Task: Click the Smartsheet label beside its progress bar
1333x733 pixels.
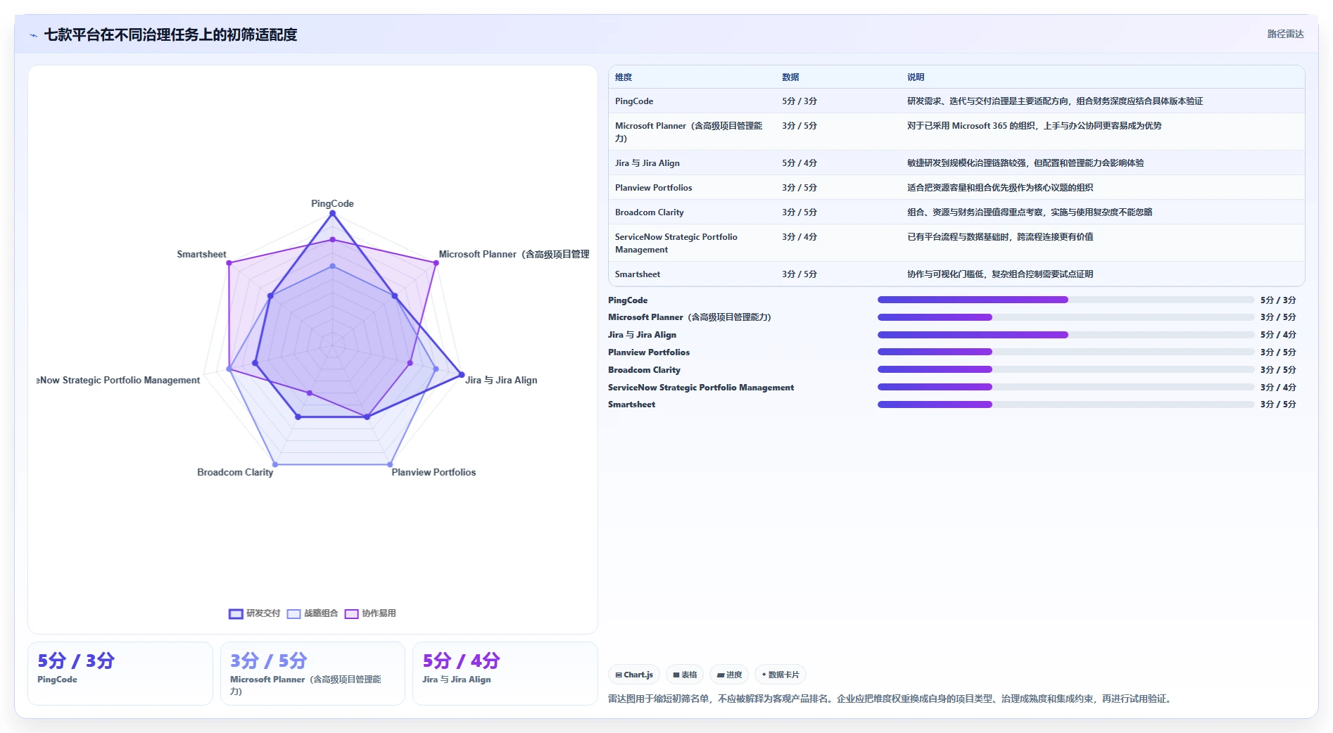Action: 631,404
